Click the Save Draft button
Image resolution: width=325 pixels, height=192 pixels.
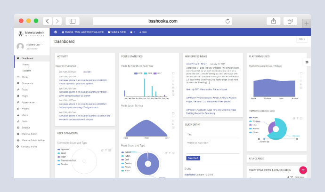point(193,158)
